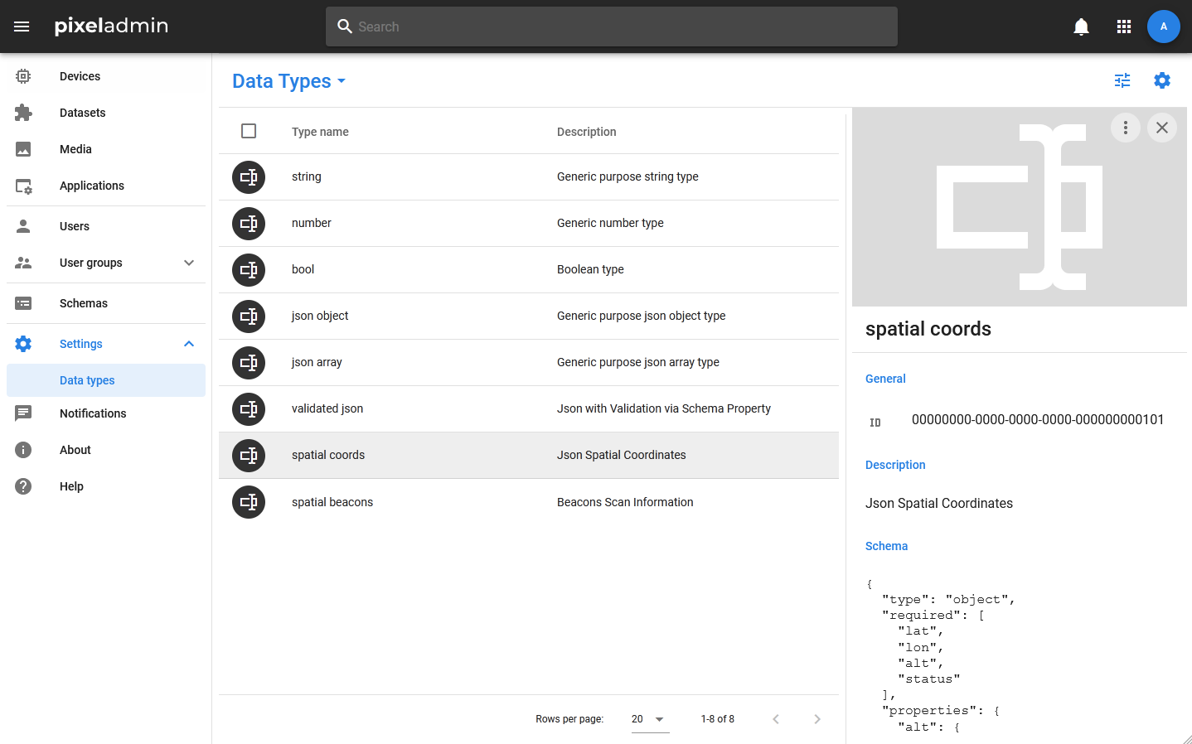
Task: Open more options in the detail panel
Action: [x=1125, y=128]
